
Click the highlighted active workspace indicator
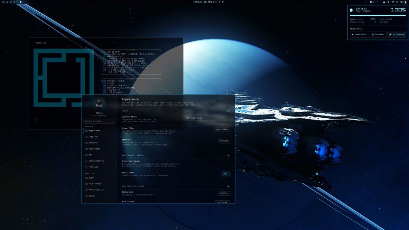click(20, 2)
